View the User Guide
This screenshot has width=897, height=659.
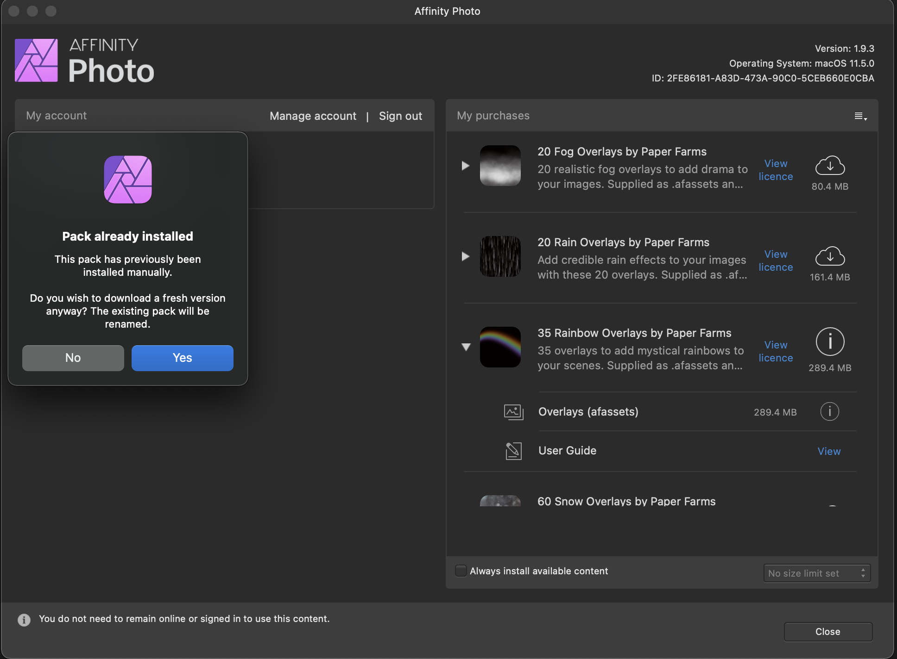[829, 451]
